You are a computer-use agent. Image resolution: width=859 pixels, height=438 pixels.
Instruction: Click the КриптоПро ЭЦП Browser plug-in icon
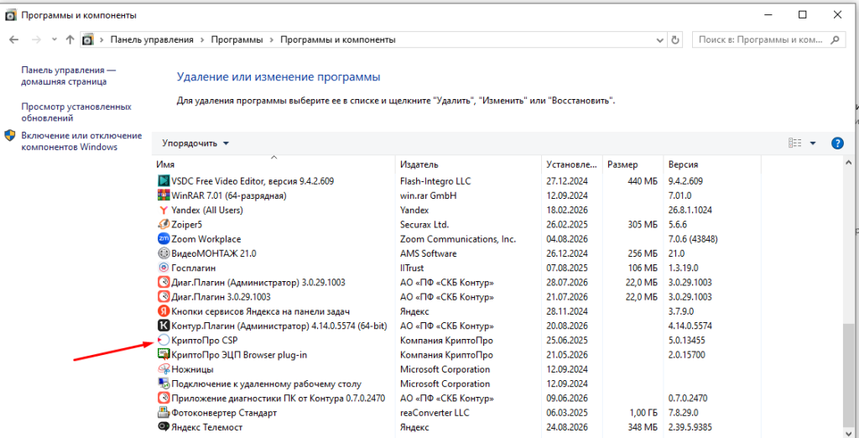click(163, 355)
